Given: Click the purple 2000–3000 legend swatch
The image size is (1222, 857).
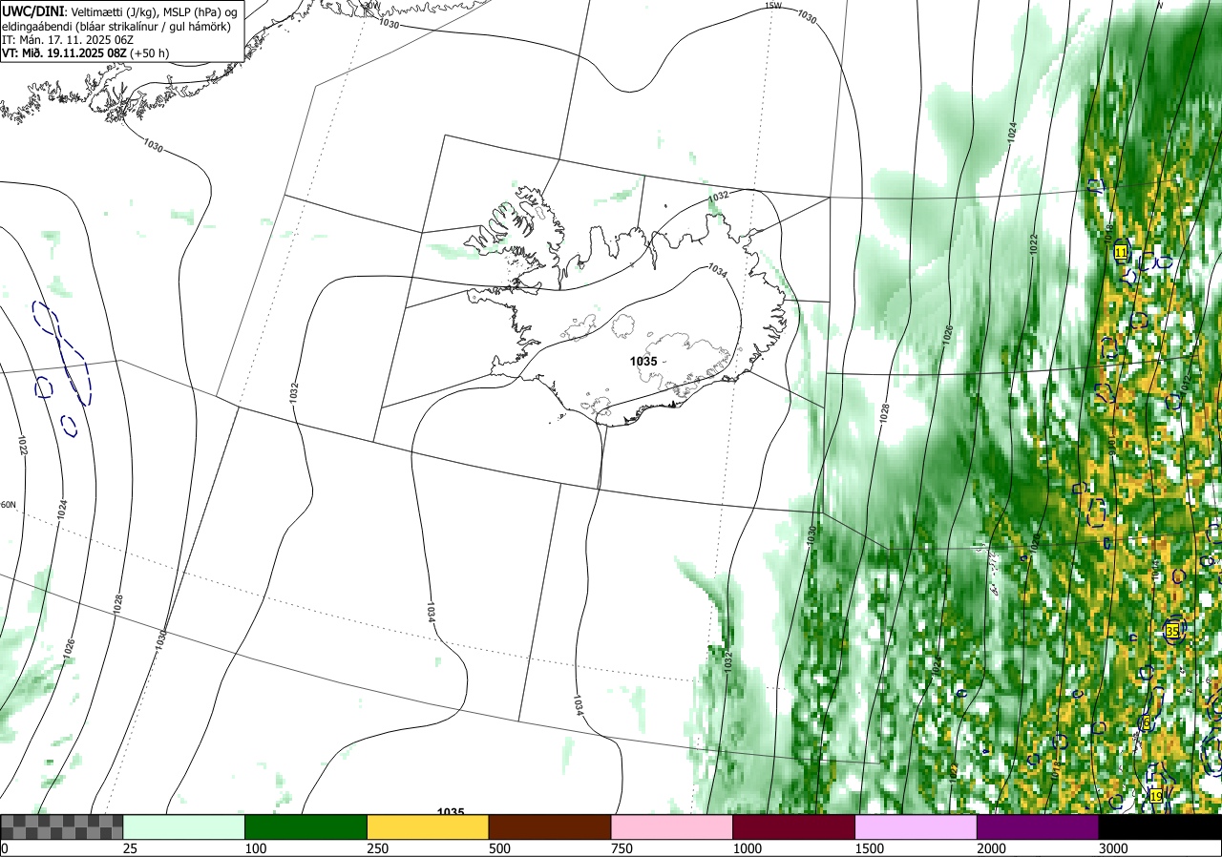Looking at the screenshot, I should 1038,826.
